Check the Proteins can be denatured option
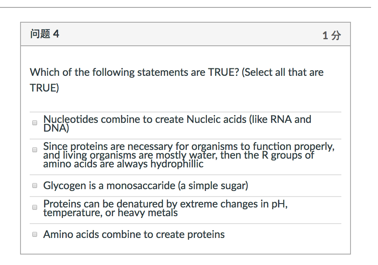 point(34,207)
